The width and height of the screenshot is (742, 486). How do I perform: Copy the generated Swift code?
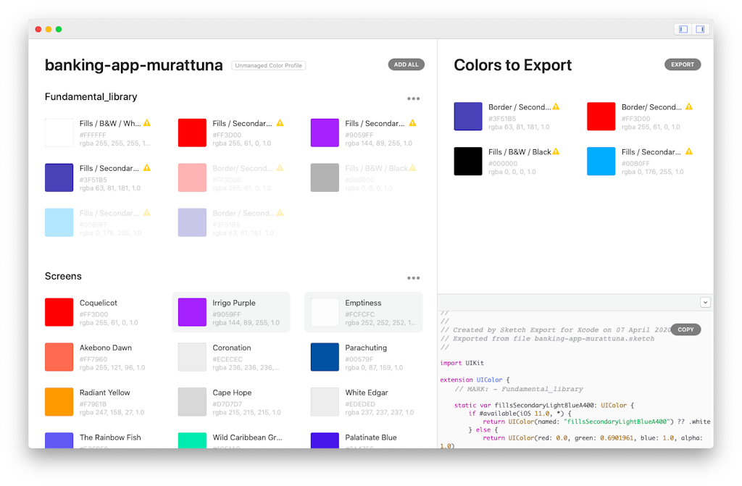pos(685,330)
